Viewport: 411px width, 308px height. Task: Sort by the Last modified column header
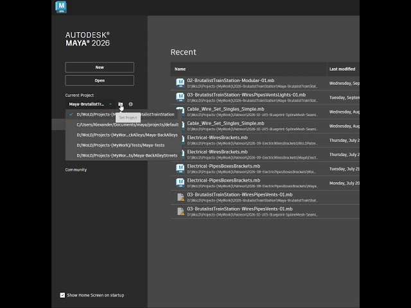(x=342, y=69)
